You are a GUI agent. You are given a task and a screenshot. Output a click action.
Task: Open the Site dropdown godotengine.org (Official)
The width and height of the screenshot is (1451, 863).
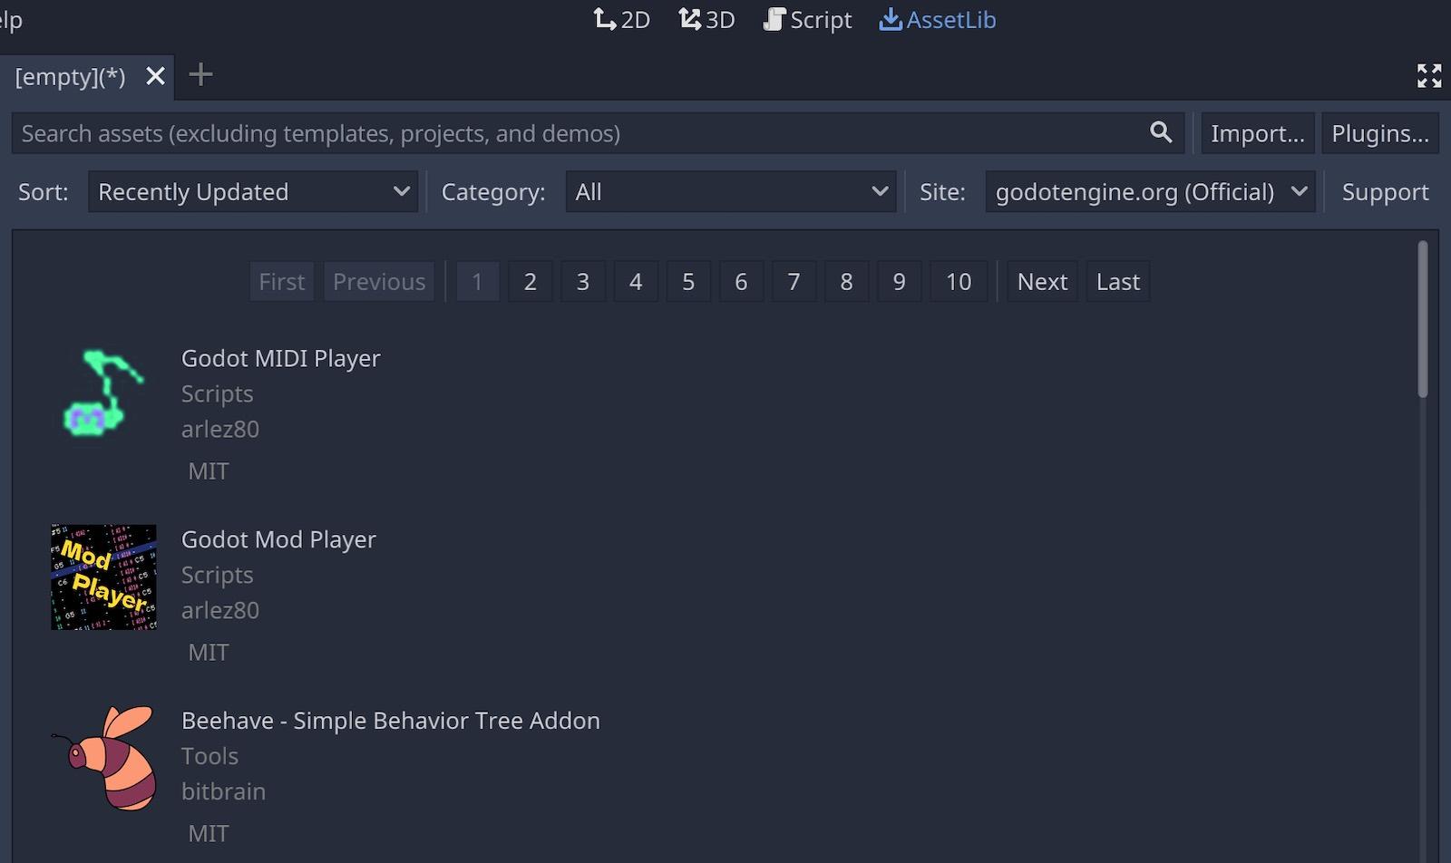tap(1150, 191)
